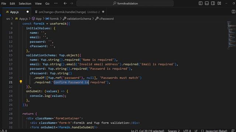The height and width of the screenshot is (132, 236).
Task: Click 'Formik and Yup form validation' text
Action: 101,123
